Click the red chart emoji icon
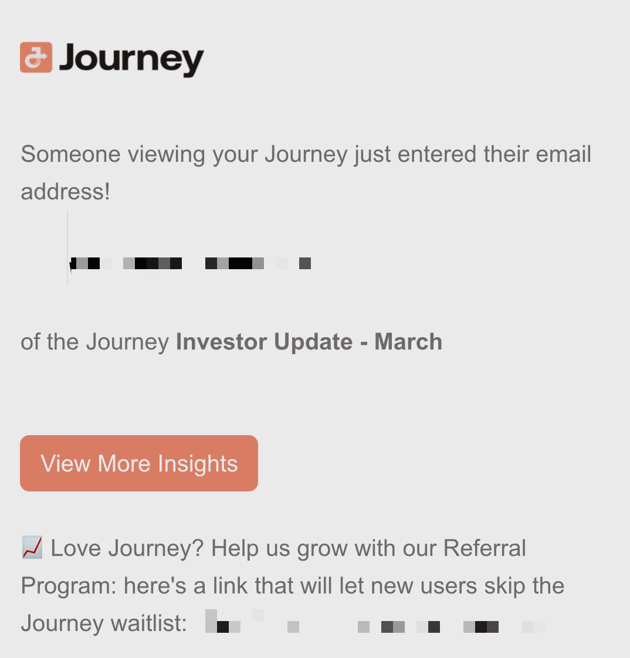 [x=32, y=547]
